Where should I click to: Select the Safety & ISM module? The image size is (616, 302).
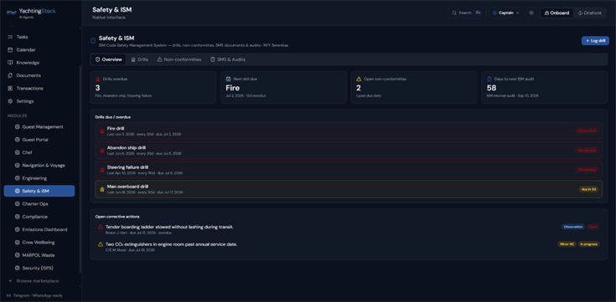39,191
